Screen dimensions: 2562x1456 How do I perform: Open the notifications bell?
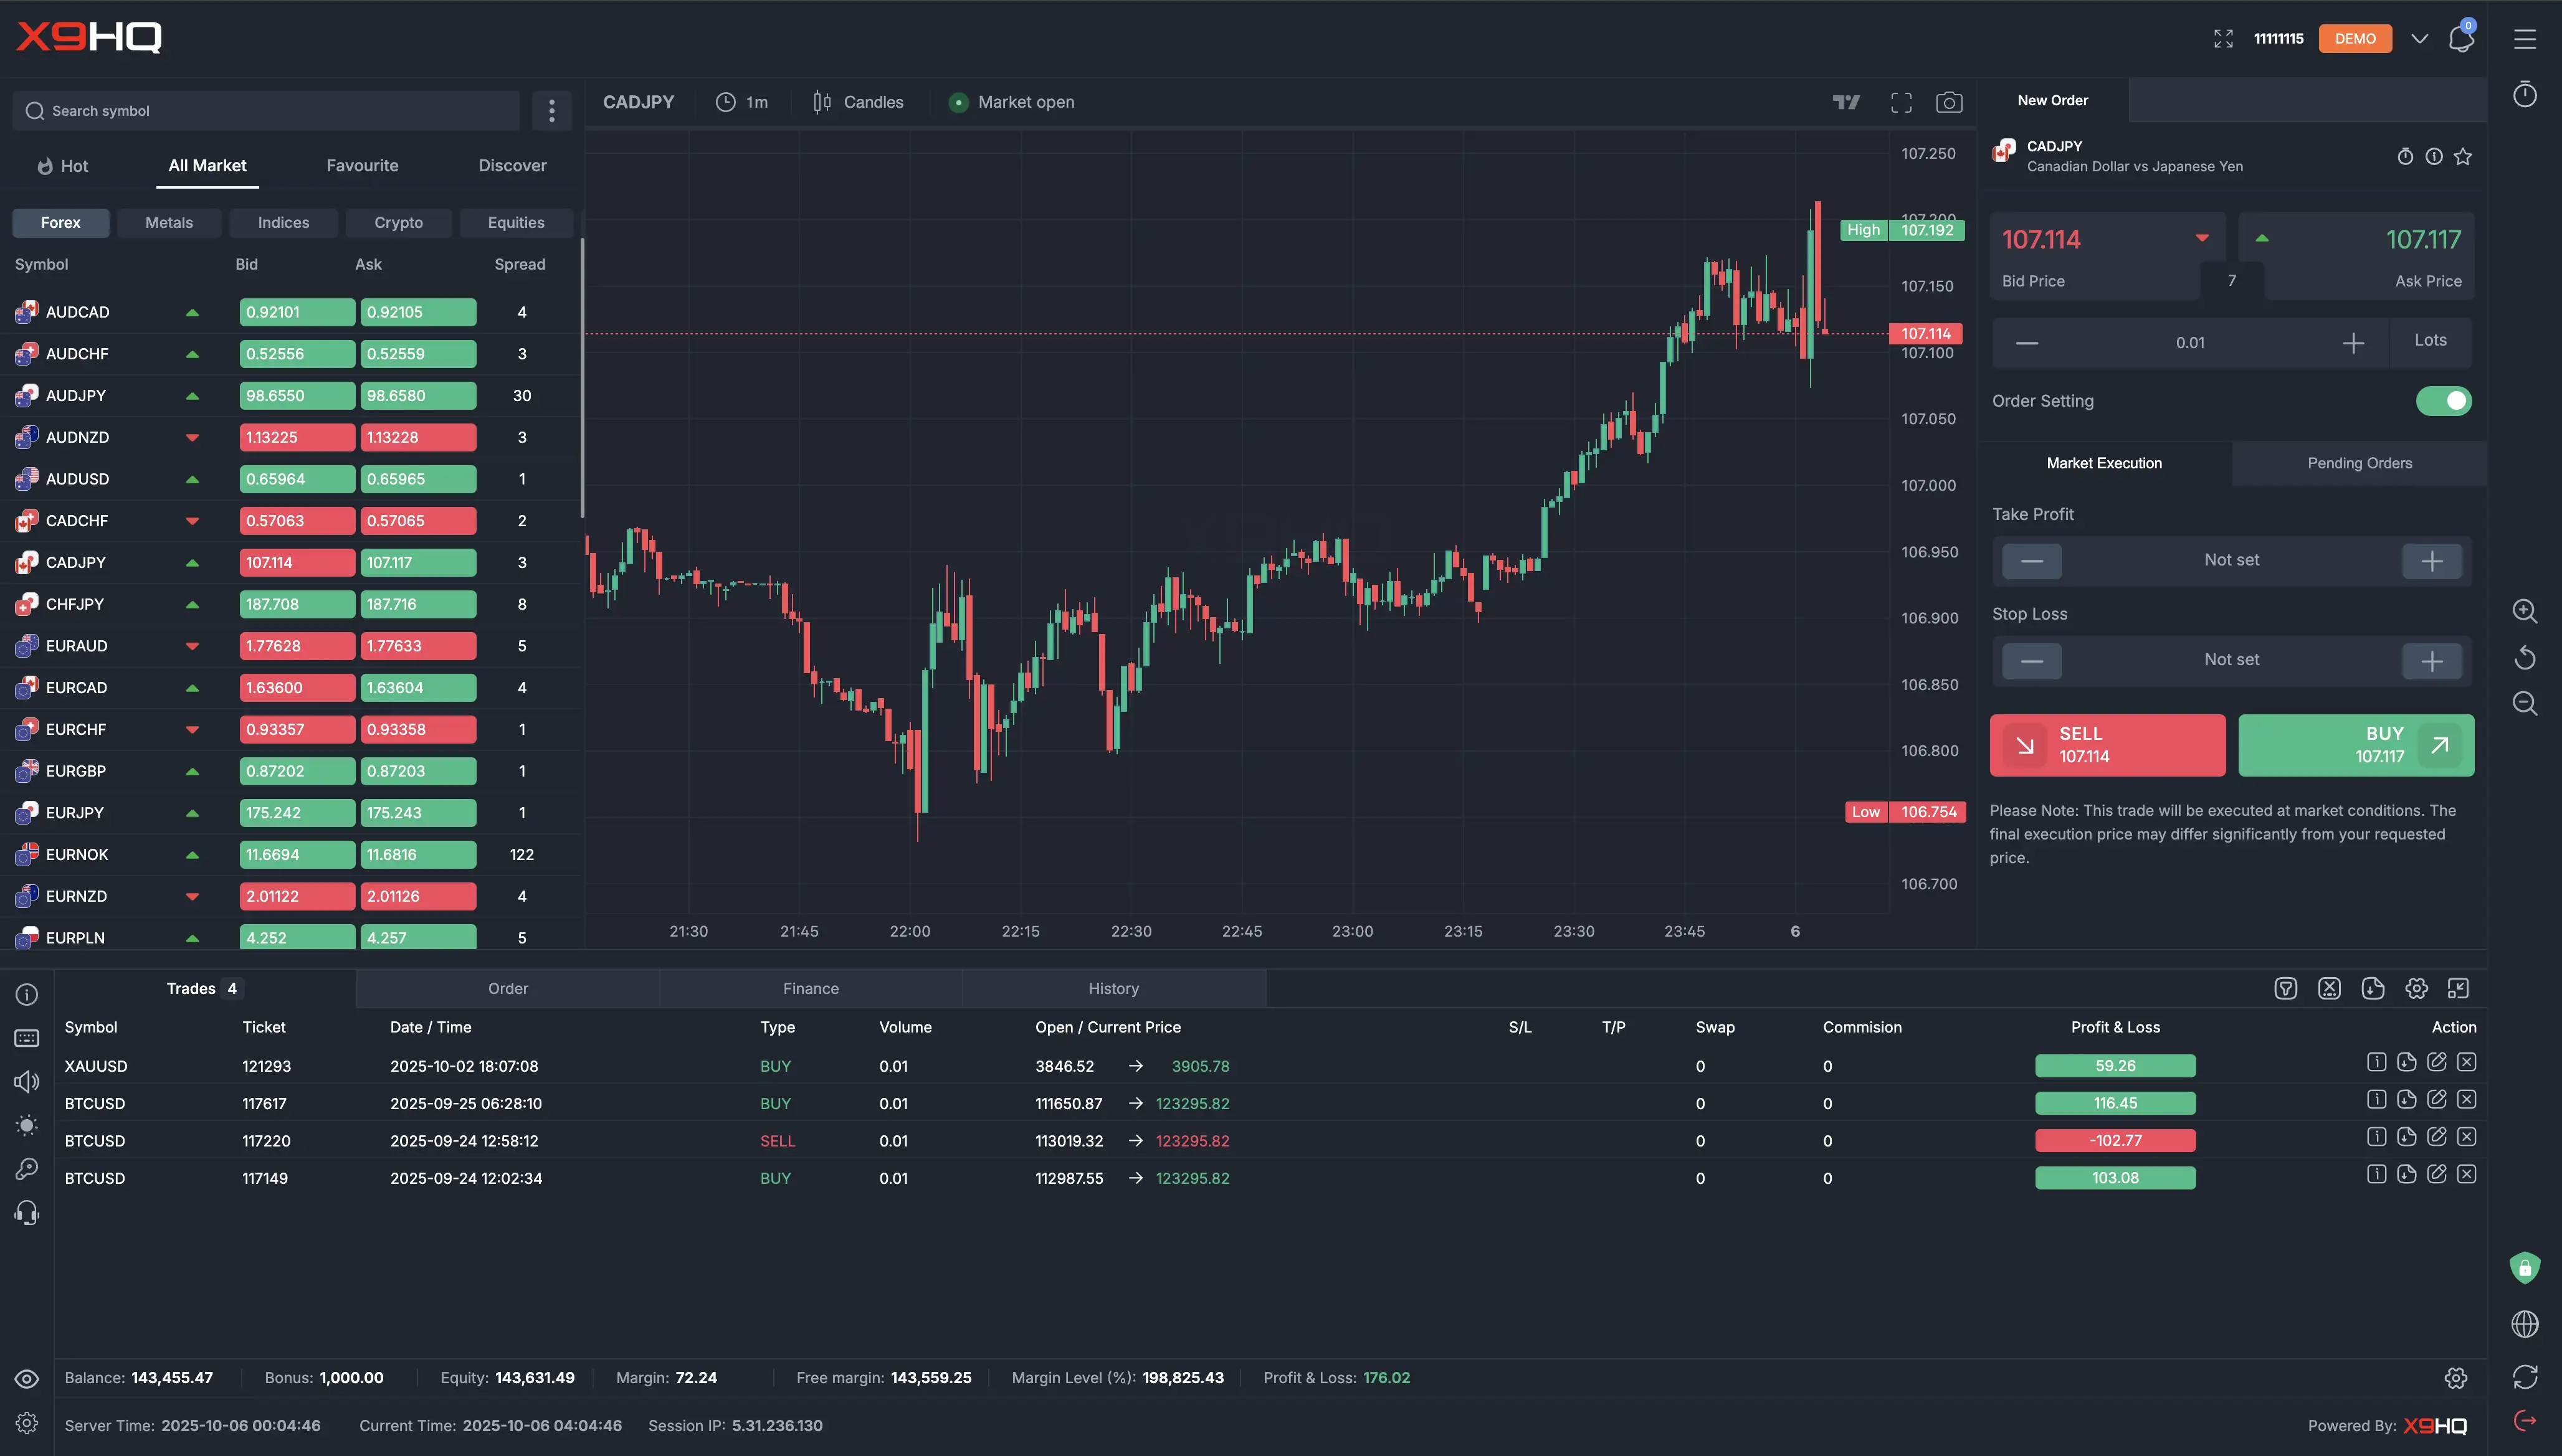coord(2460,39)
